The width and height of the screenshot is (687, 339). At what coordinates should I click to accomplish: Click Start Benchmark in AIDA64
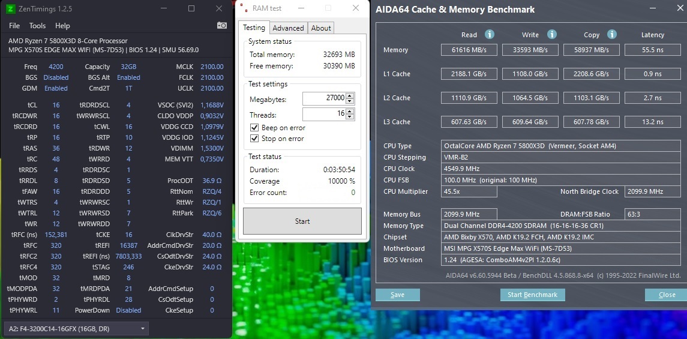[x=532, y=295]
